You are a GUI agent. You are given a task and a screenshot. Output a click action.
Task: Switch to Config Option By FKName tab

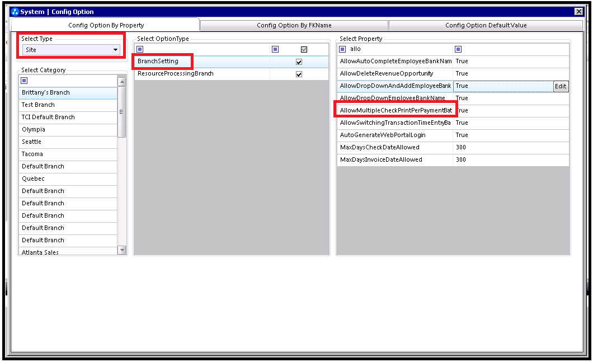[294, 25]
